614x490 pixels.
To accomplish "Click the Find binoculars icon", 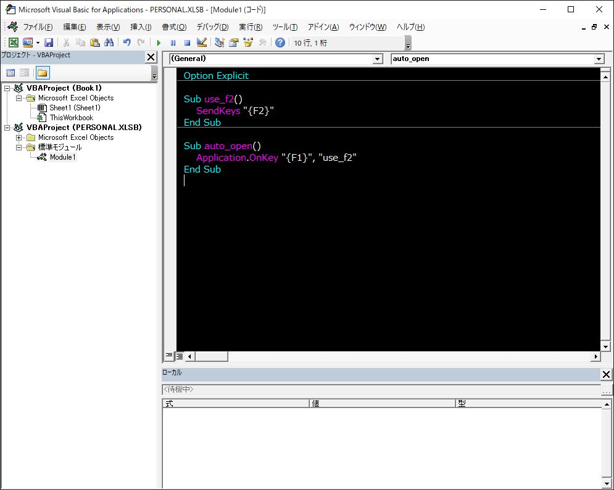I will pyautogui.click(x=109, y=43).
